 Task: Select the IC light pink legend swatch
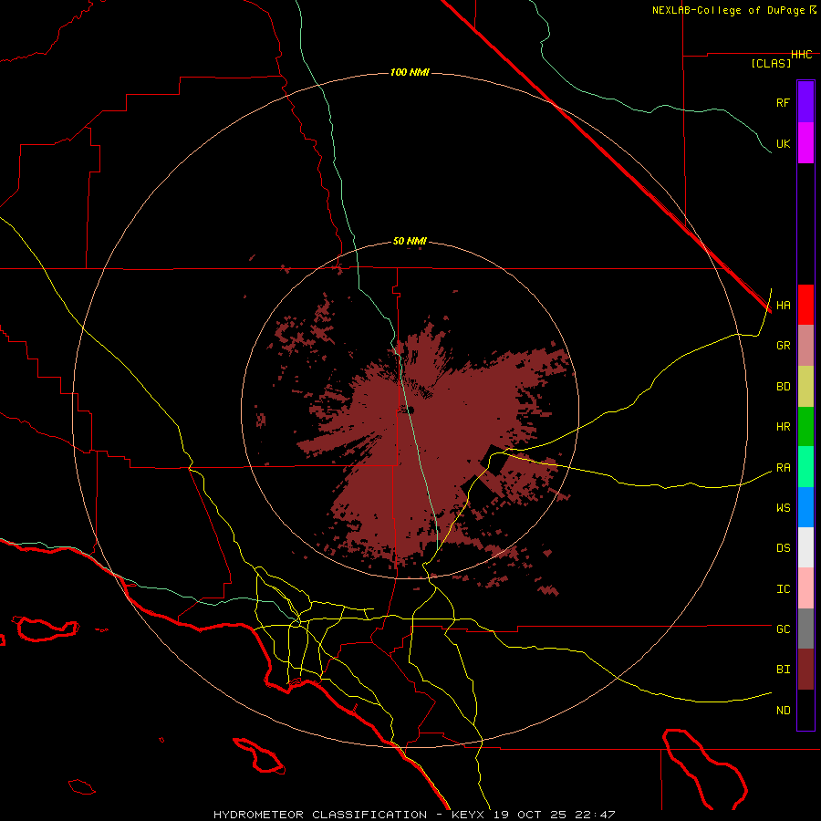805,588
